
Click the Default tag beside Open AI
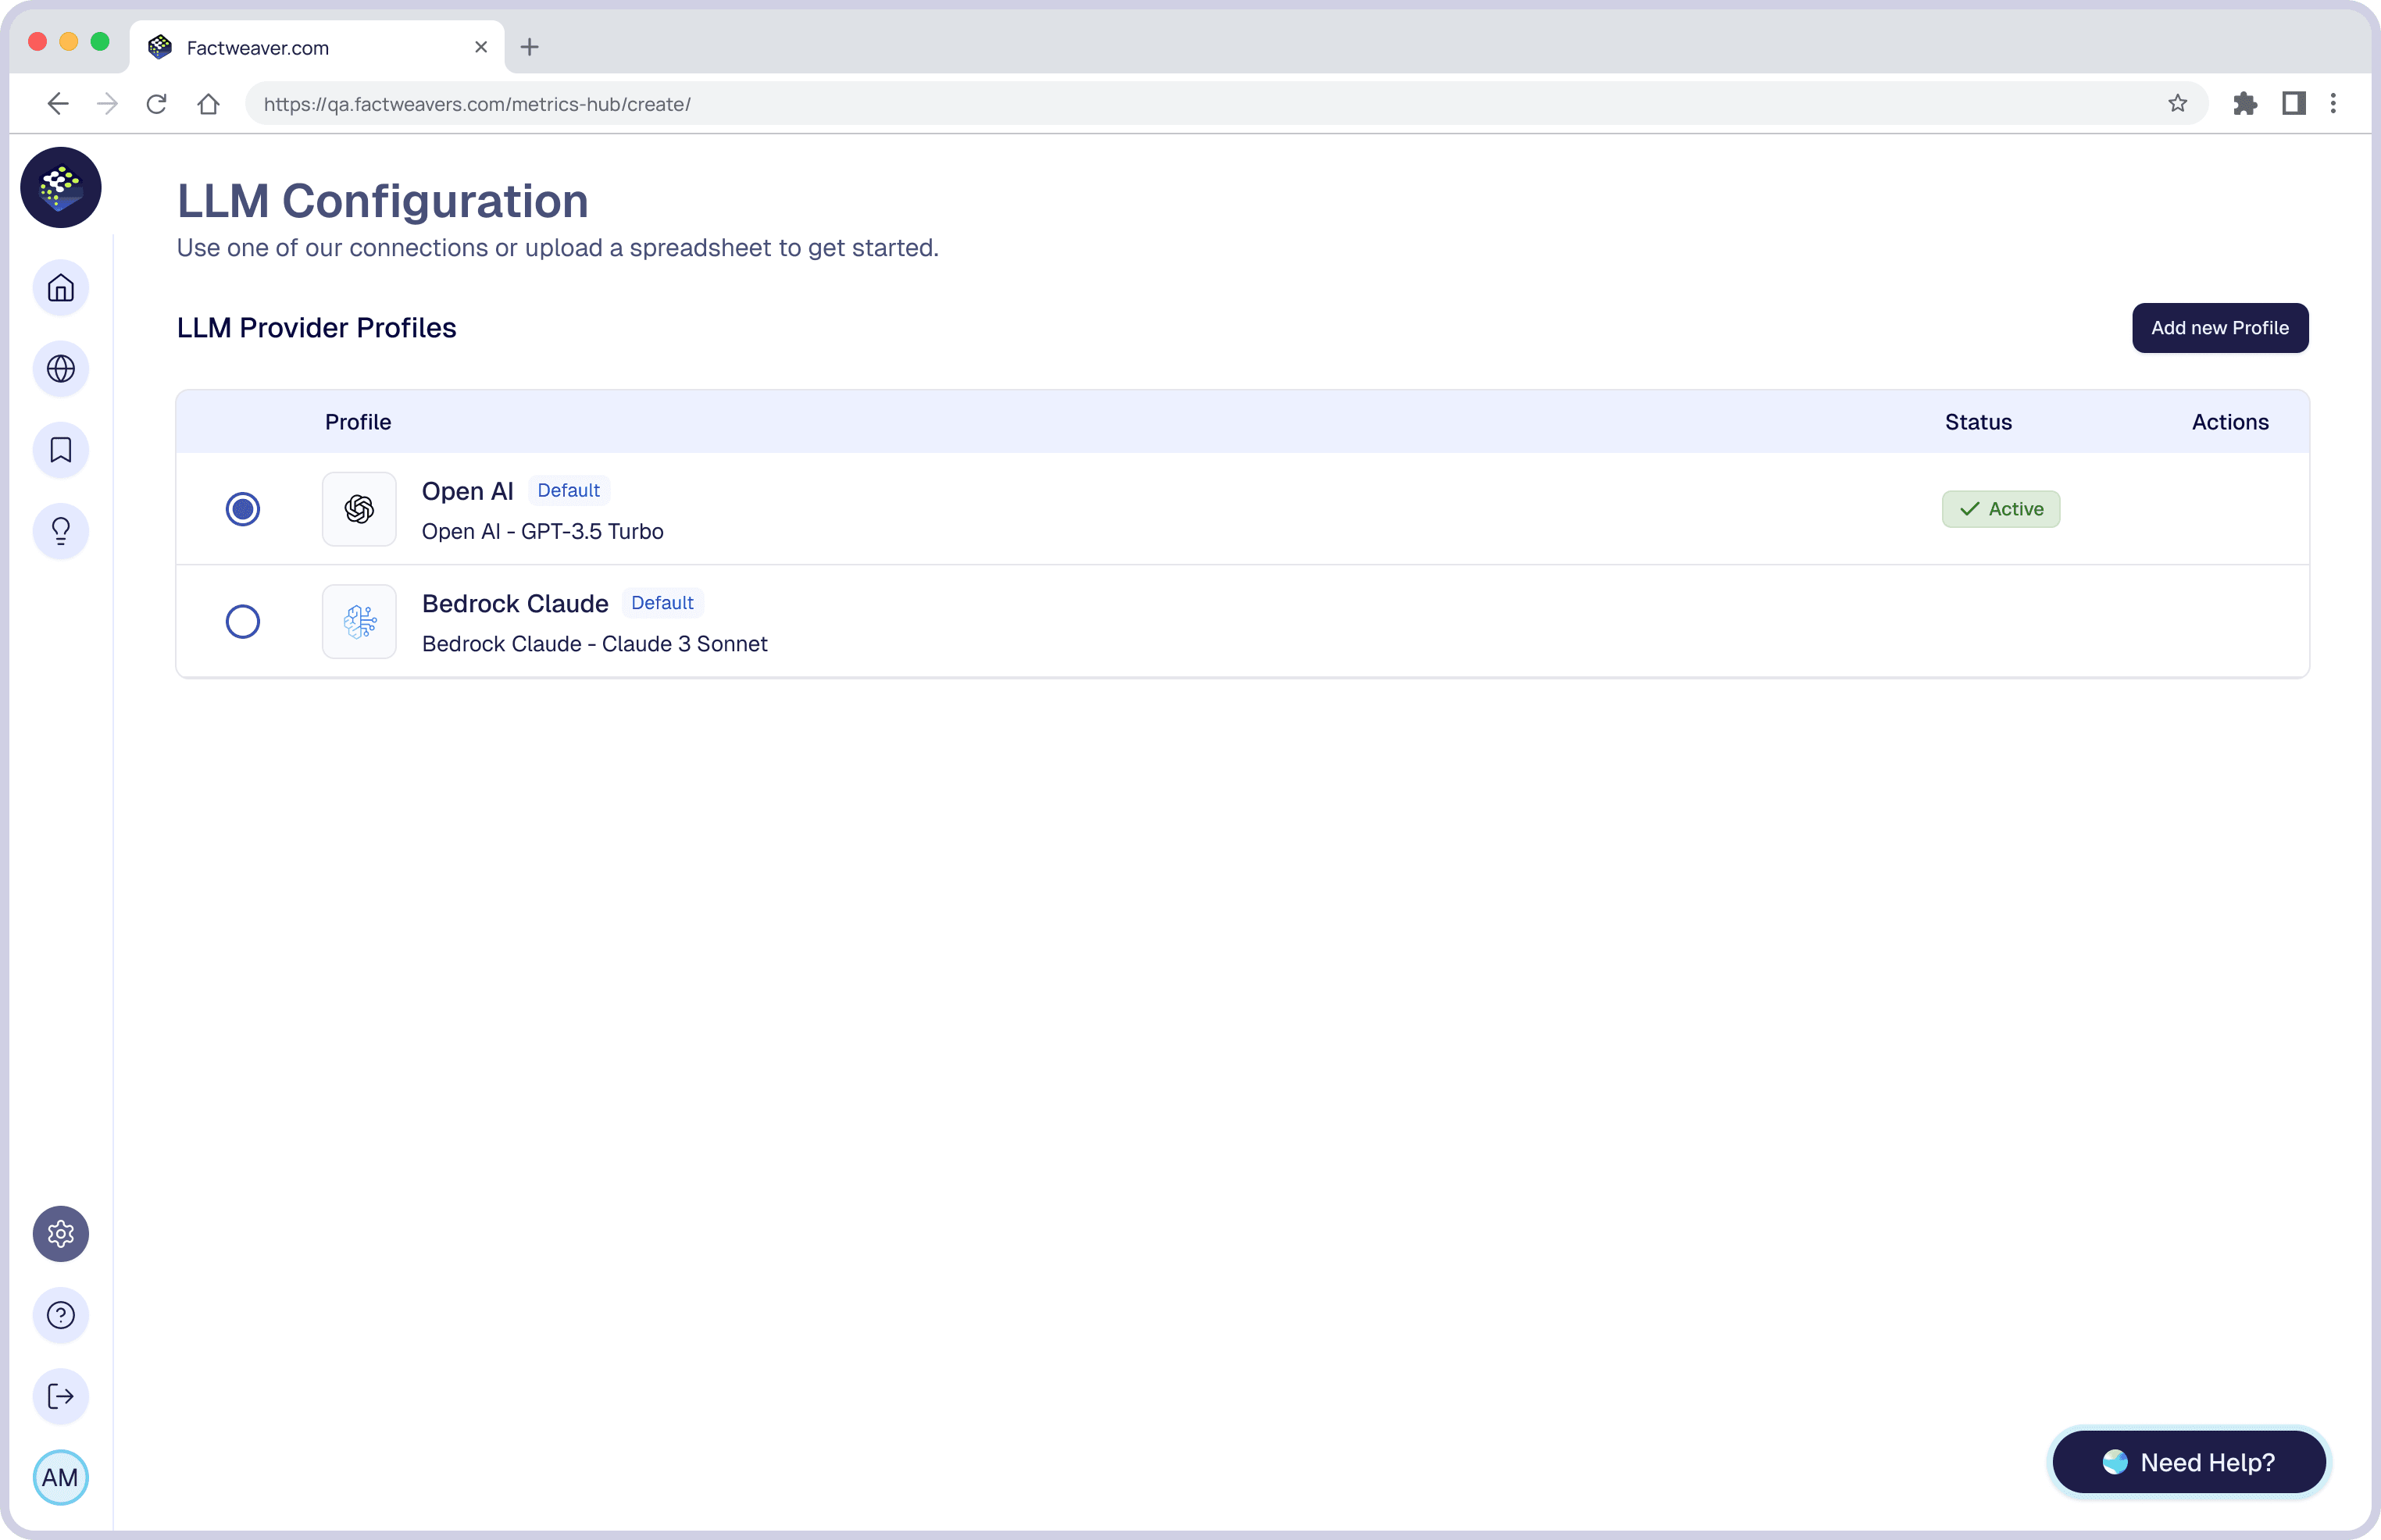click(569, 490)
